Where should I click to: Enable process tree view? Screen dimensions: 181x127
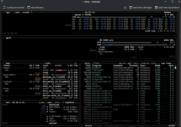[154, 63]
